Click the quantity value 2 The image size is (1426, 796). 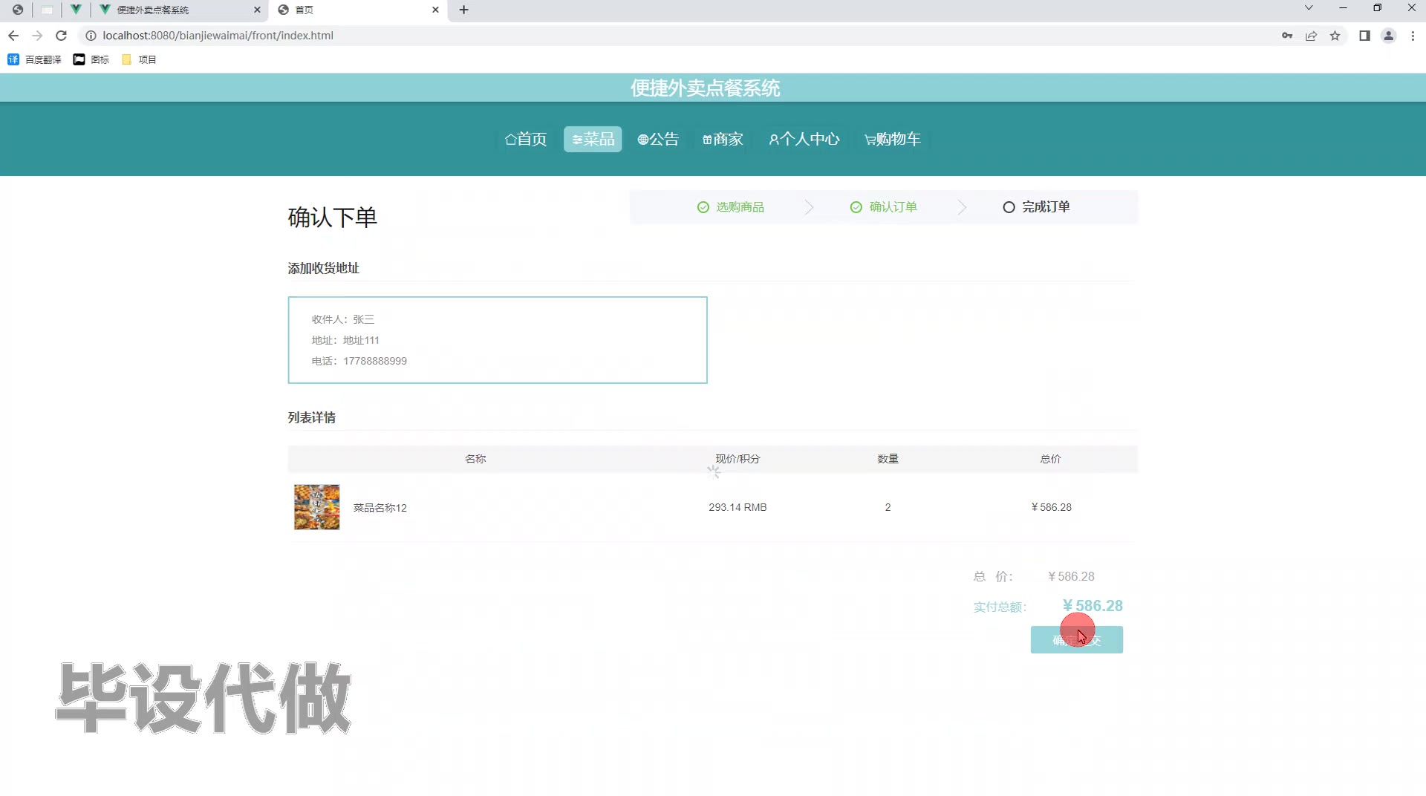click(x=888, y=507)
